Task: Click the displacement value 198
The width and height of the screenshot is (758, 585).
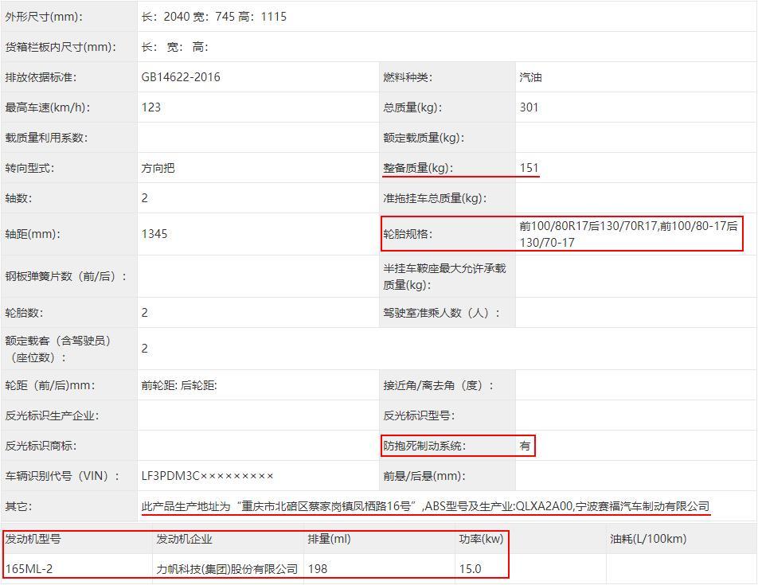Action: pyautogui.click(x=318, y=569)
